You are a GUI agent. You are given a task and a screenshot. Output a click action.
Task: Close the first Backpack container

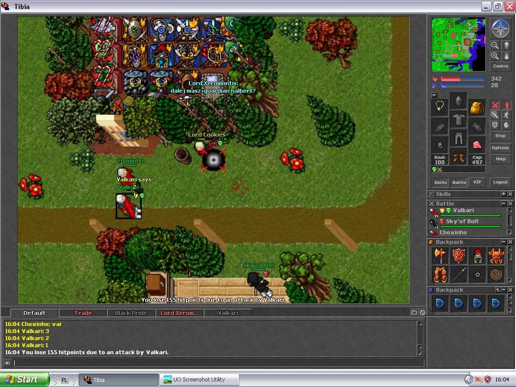pyautogui.click(x=510, y=242)
